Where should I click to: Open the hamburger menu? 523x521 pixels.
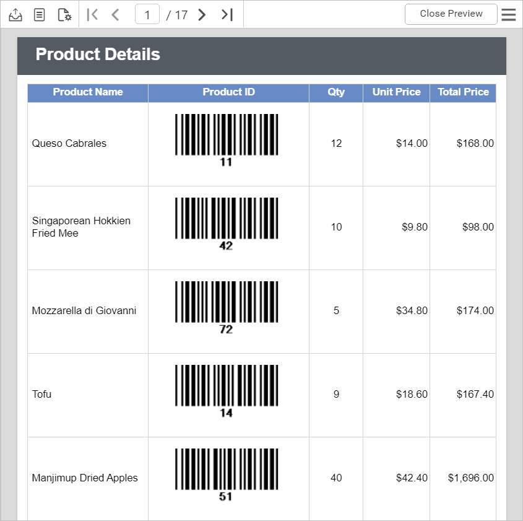click(x=508, y=14)
